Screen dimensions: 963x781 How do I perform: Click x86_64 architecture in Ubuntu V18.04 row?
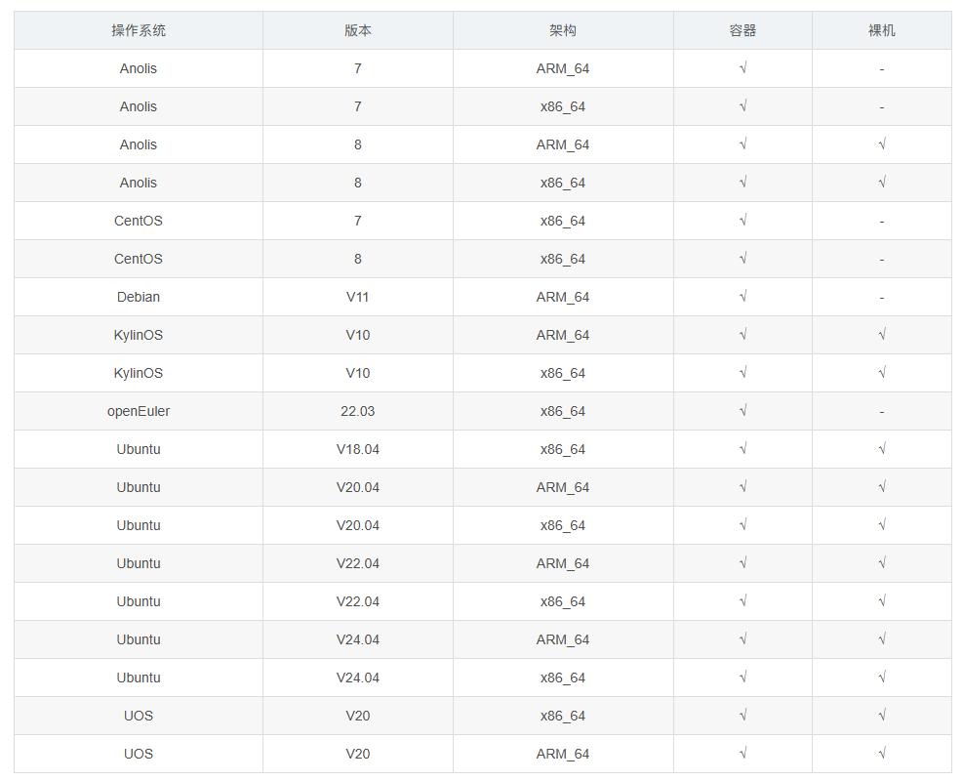coord(563,450)
